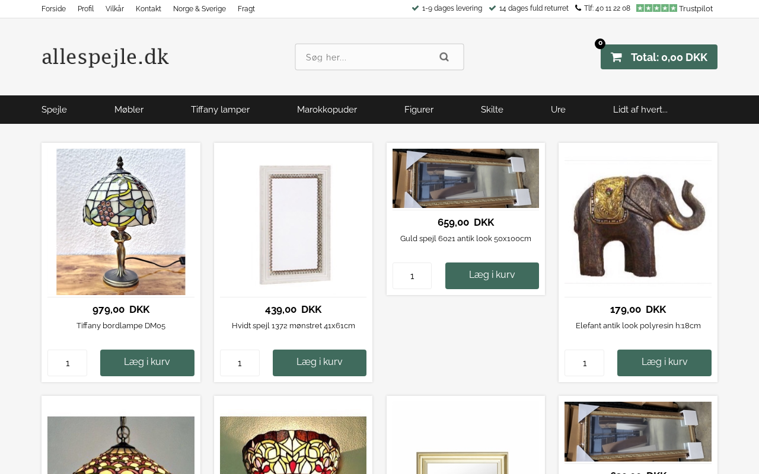Click the checkmark beside 14 dages fuld returret
This screenshot has width=759, height=474.
pos(492,8)
